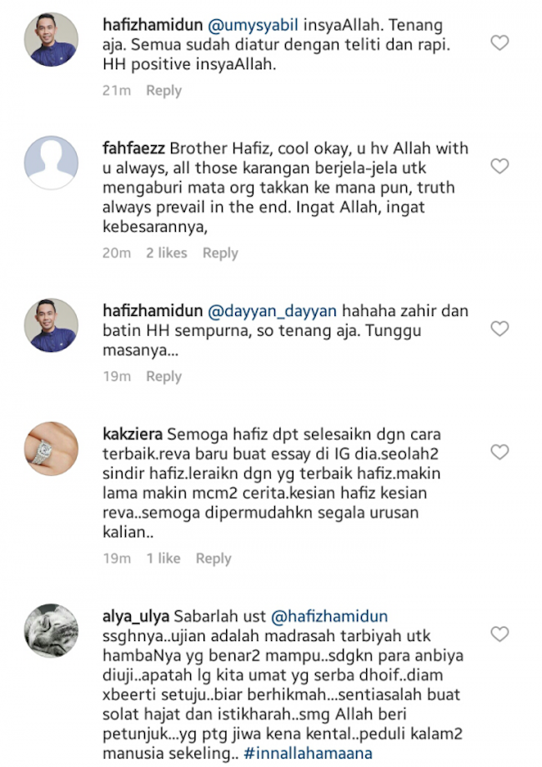
Task: Tap the heart beside alya_ulya's comment
Action: click(499, 634)
